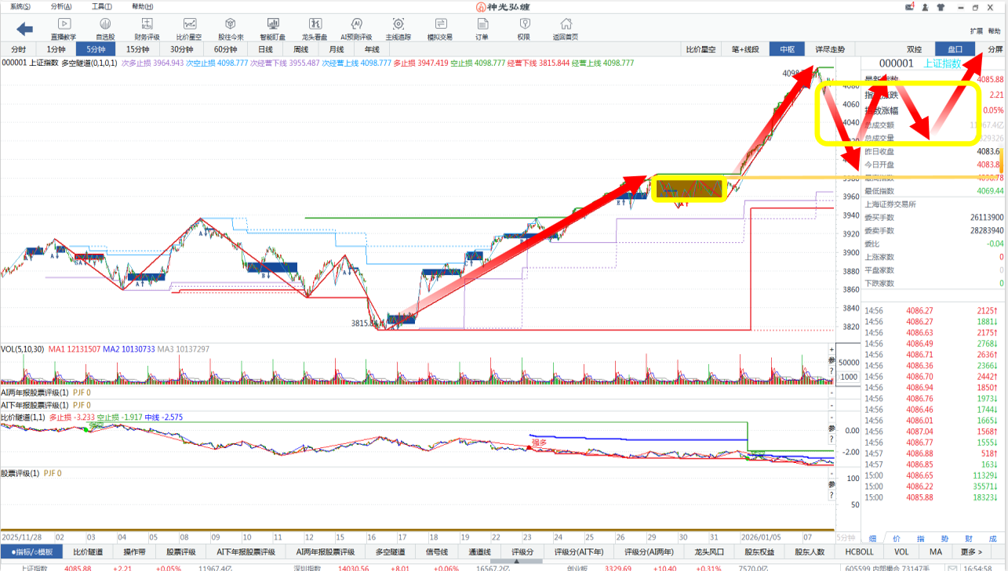Screen dimensions: 1008x571
Task: Click the blue back arrow icon
Action: [24, 29]
